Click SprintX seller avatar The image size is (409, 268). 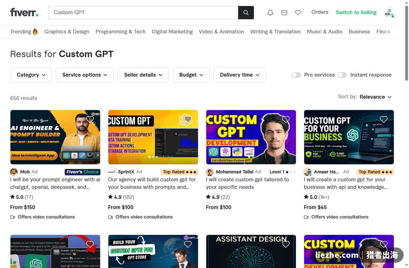[x=112, y=172]
